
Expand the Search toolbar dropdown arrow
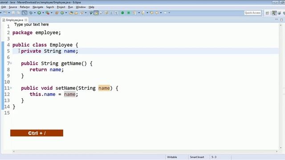(86, 13)
